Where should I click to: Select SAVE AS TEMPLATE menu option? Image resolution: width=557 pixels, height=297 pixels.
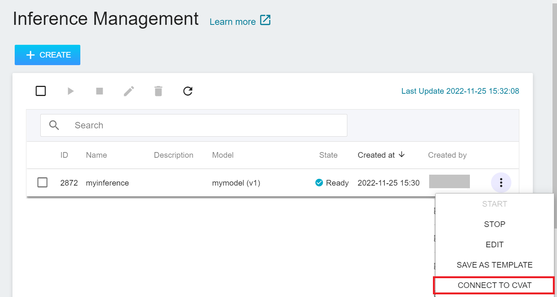494,265
